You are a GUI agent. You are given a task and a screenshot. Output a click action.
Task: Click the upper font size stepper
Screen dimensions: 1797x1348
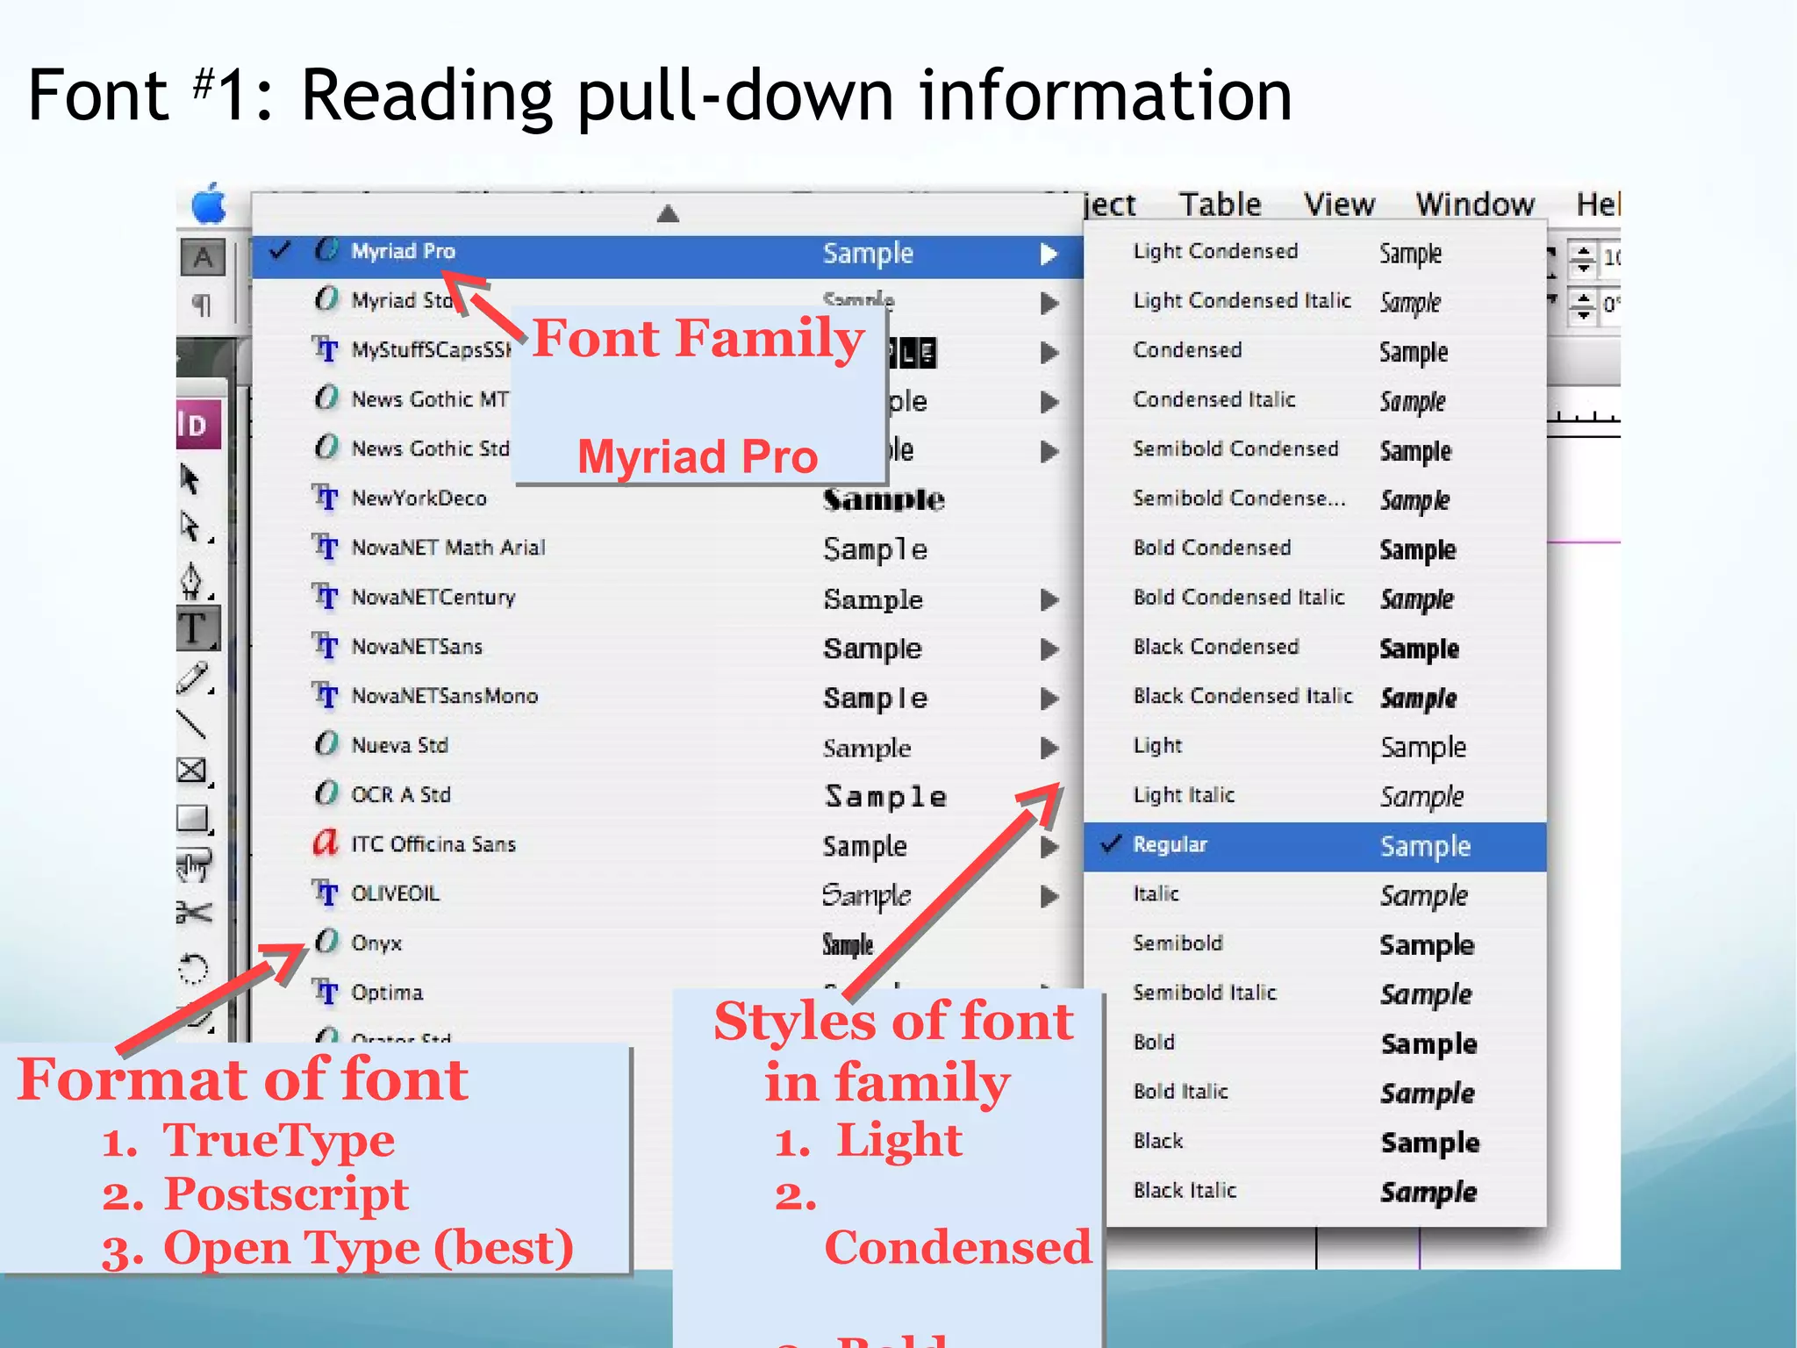(1583, 258)
